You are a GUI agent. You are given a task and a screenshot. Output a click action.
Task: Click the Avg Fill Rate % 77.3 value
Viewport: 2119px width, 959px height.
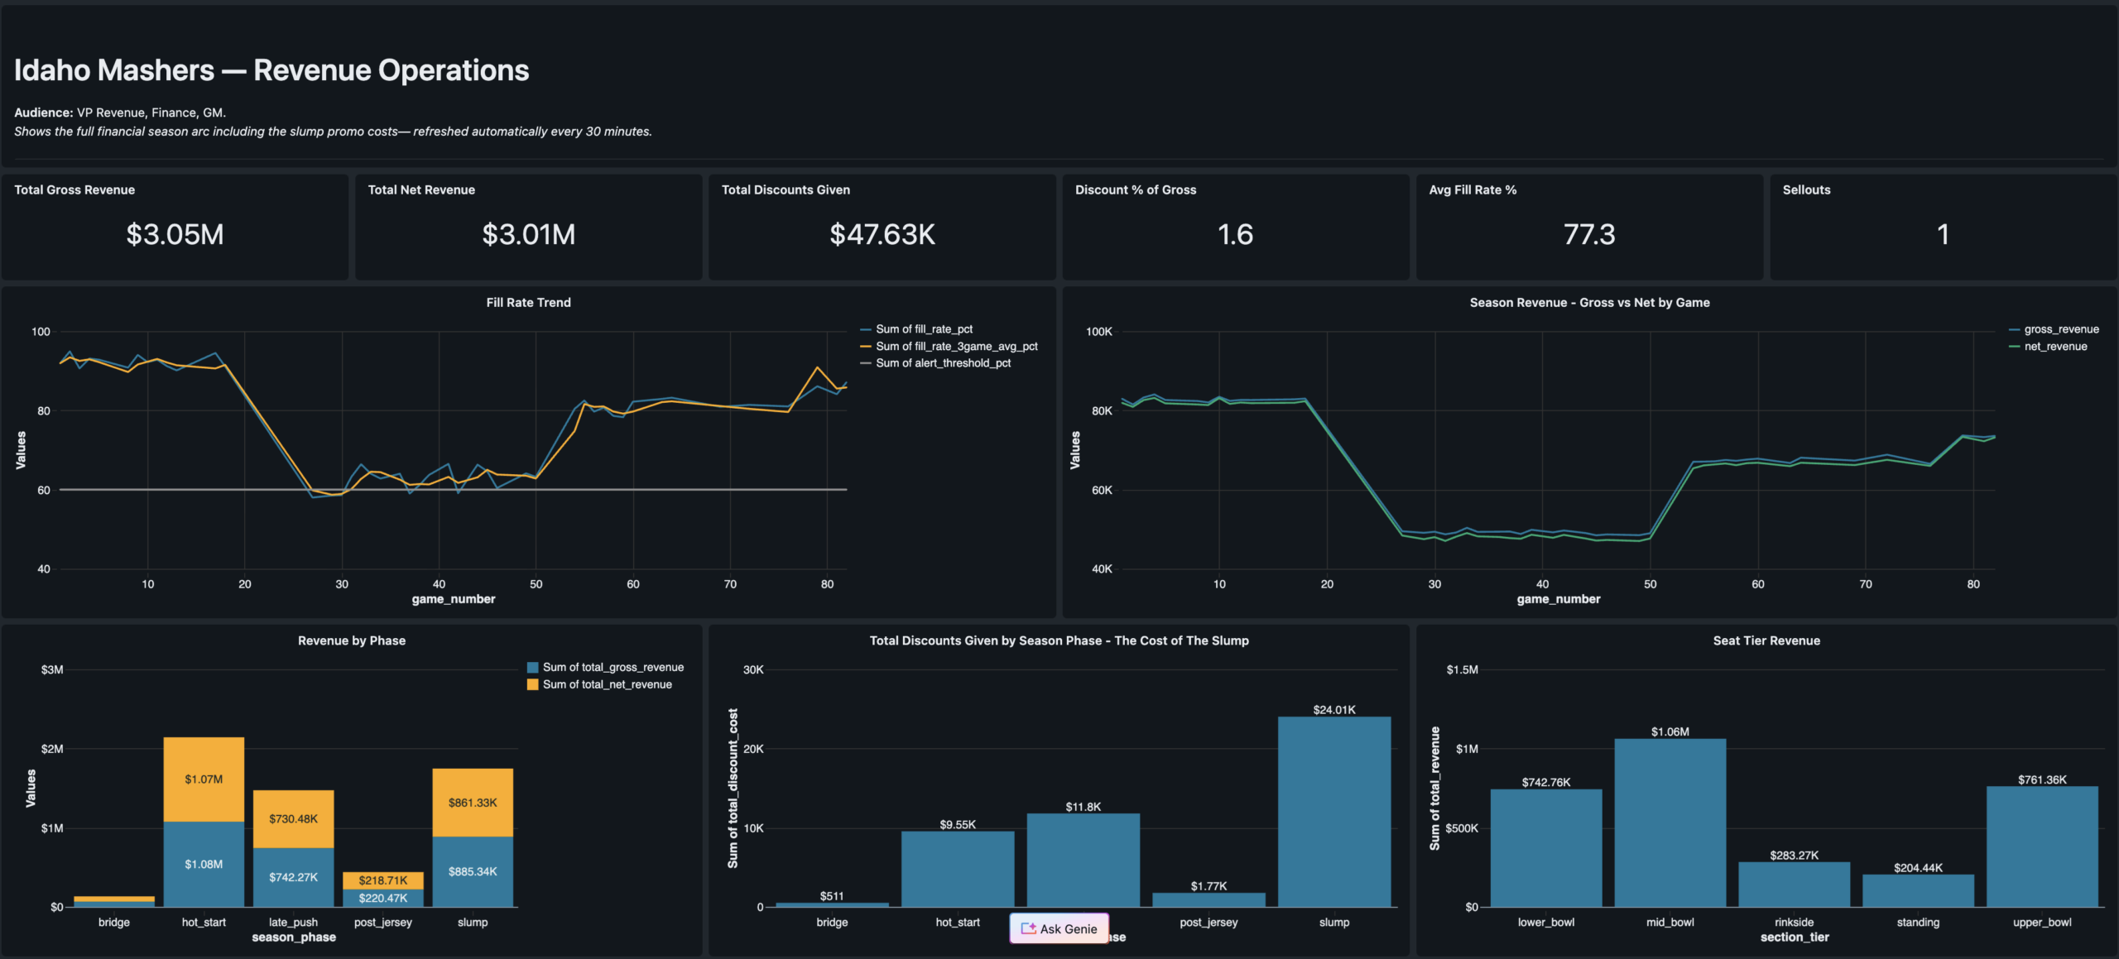[1589, 234]
